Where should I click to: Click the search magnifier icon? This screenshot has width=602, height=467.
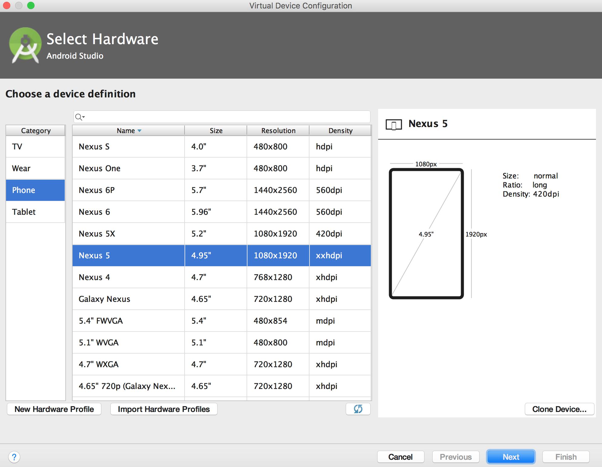pyautogui.click(x=80, y=117)
